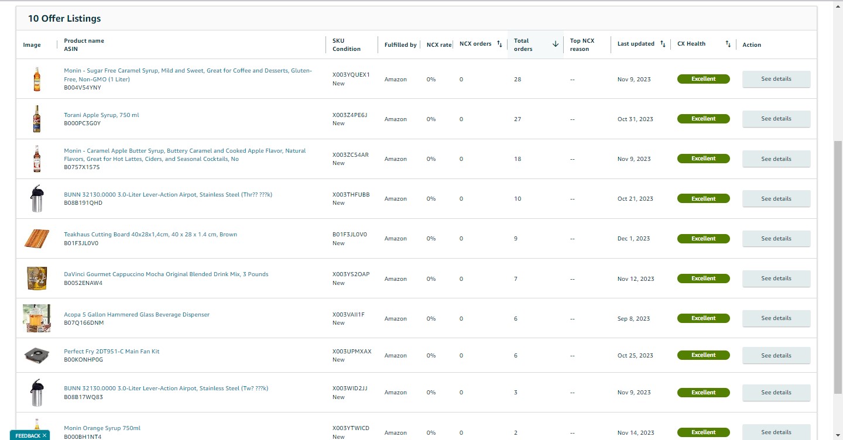Open Perfect Fry Main Fan Kit listing
This screenshot has height=440, width=843.
[111, 352]
